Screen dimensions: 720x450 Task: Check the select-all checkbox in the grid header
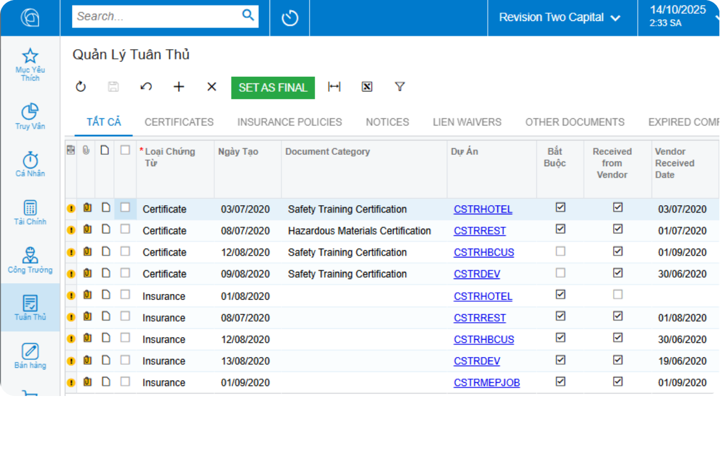coord(125,151)
